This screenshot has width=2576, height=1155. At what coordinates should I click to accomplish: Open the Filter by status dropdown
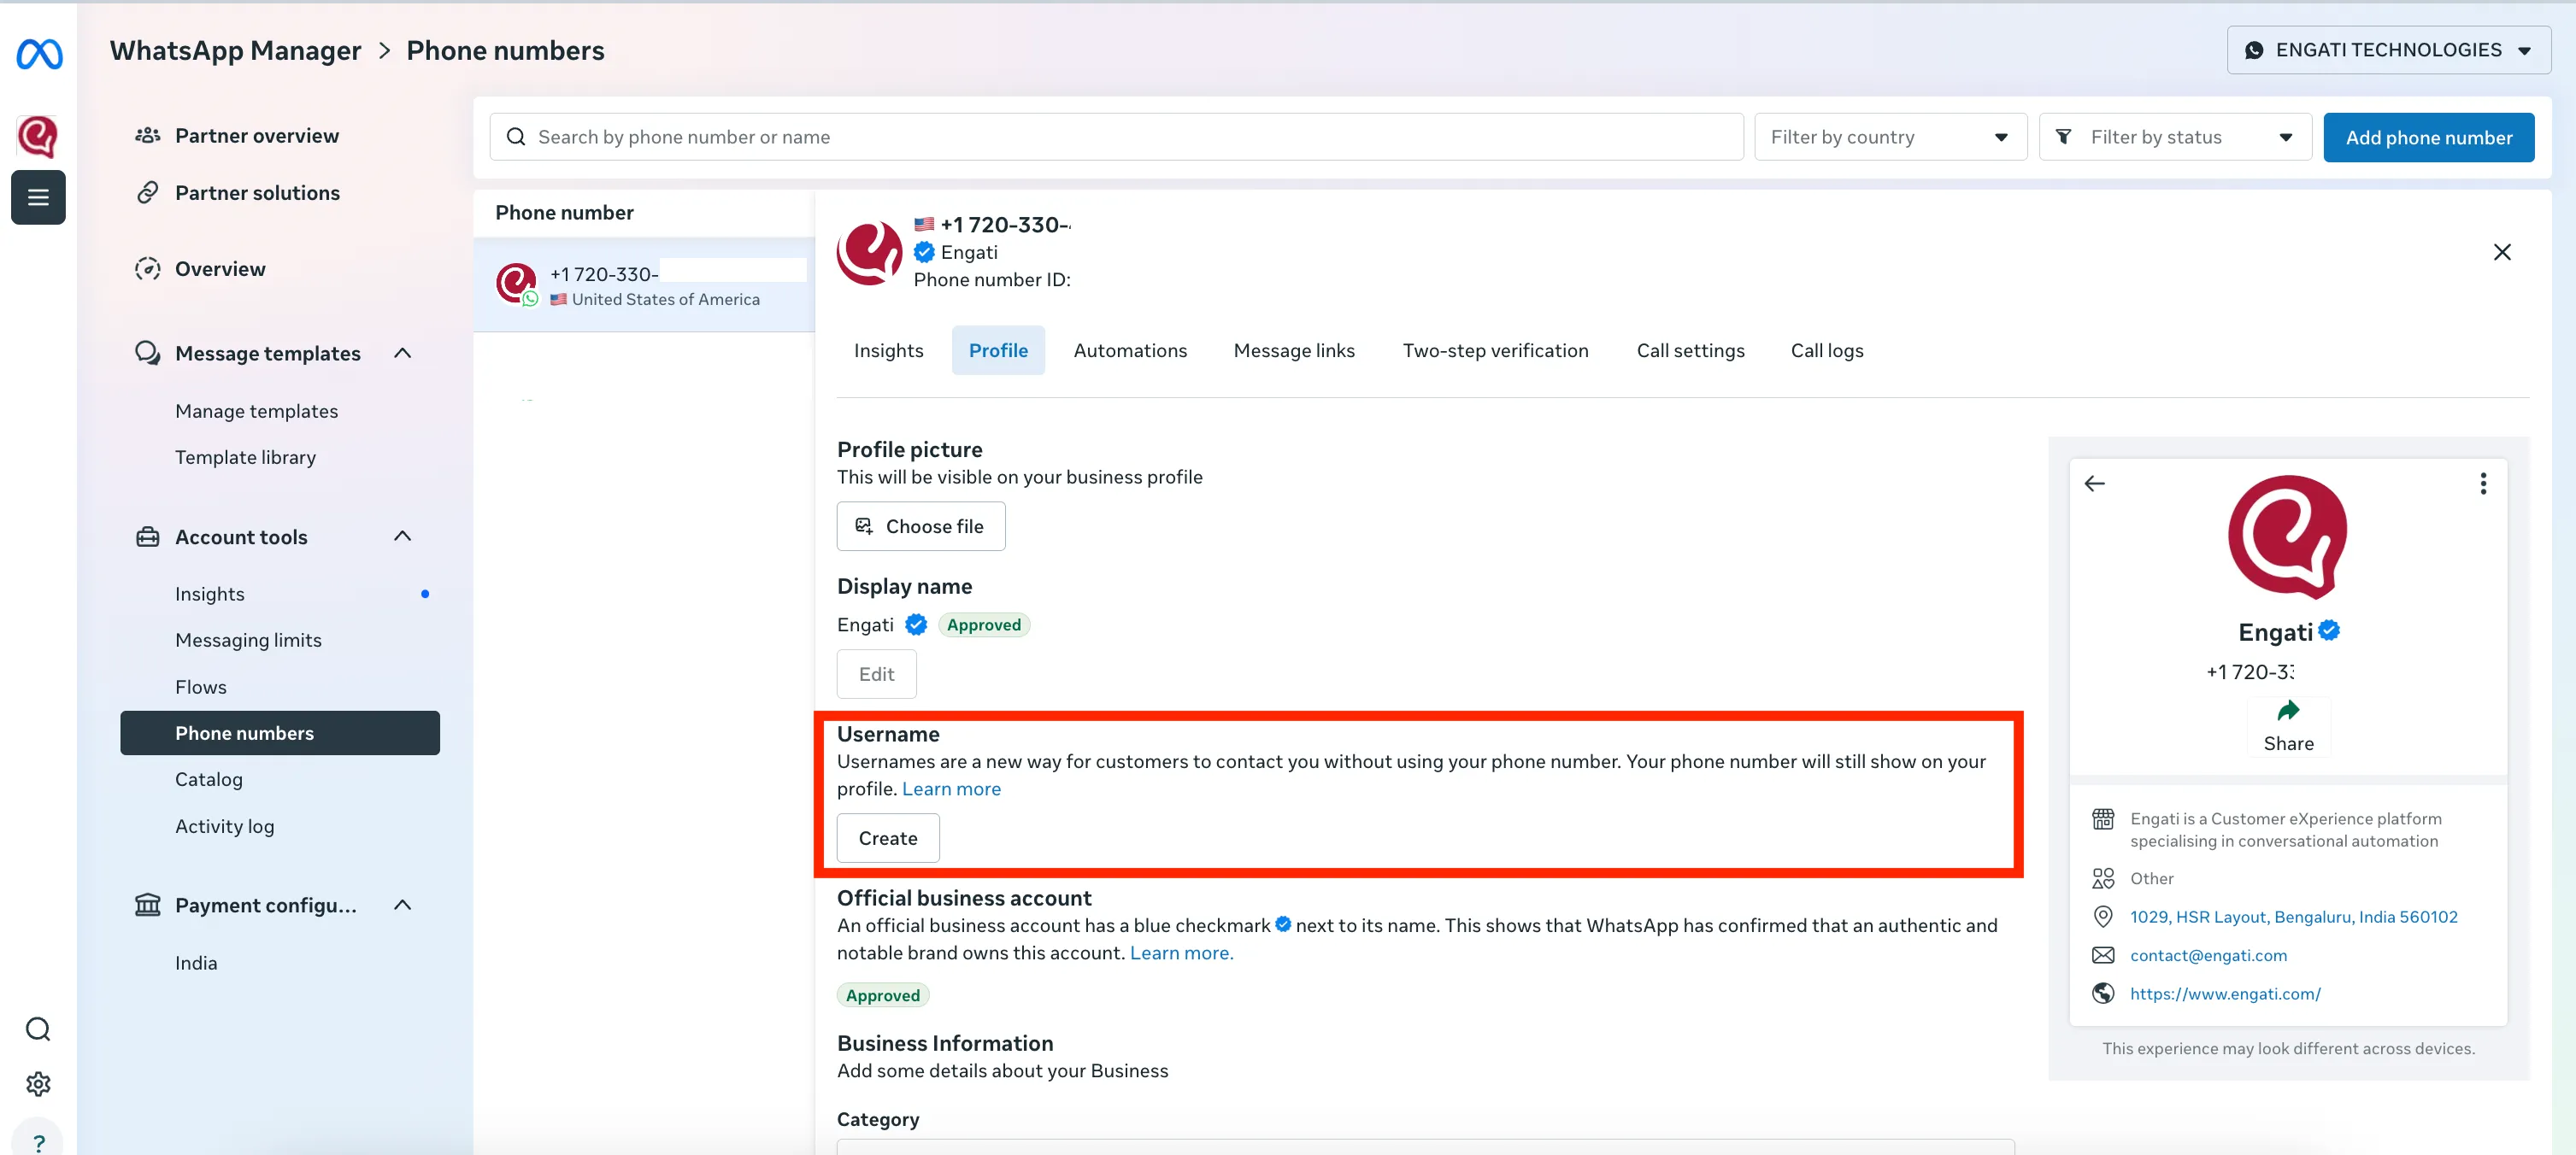[x=2175, y=137]
